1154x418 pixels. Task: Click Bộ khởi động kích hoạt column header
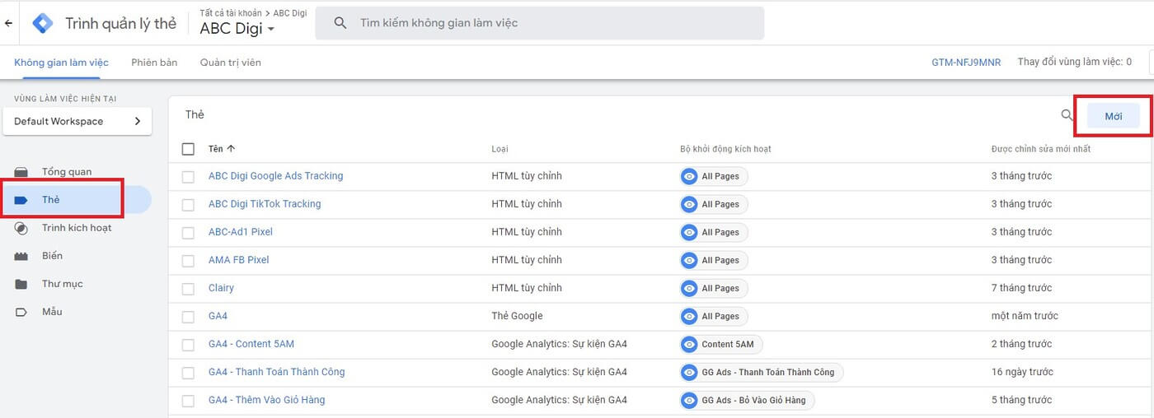[725, 149]
